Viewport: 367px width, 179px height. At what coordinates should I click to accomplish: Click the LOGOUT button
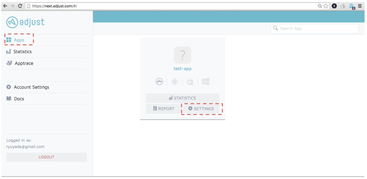coord(47,157)
